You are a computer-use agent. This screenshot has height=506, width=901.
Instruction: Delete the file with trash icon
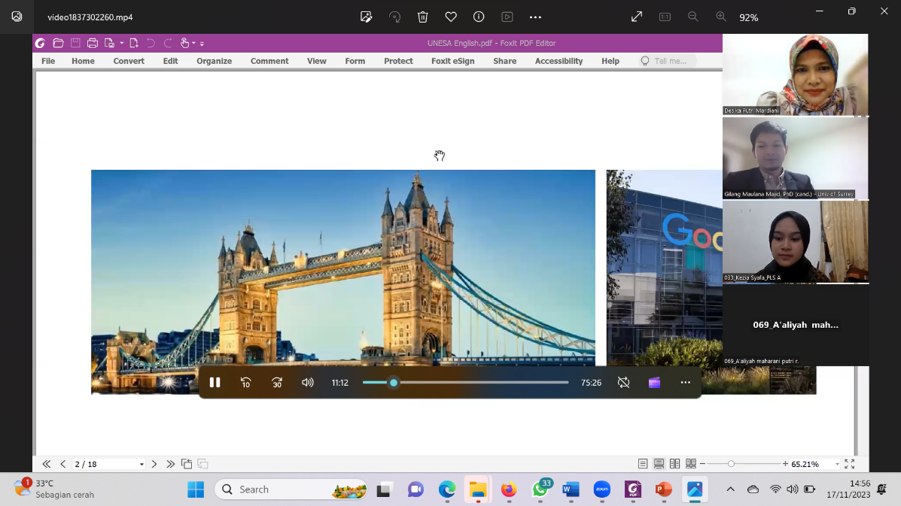pyautogui.click(x=423, y=17)
